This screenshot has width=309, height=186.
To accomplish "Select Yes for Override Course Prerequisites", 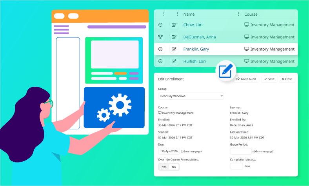I will (164, 167).
